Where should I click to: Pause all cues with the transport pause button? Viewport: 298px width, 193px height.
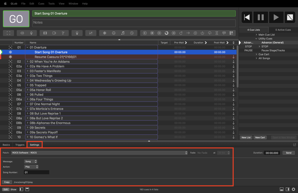[x=260, y=17]
